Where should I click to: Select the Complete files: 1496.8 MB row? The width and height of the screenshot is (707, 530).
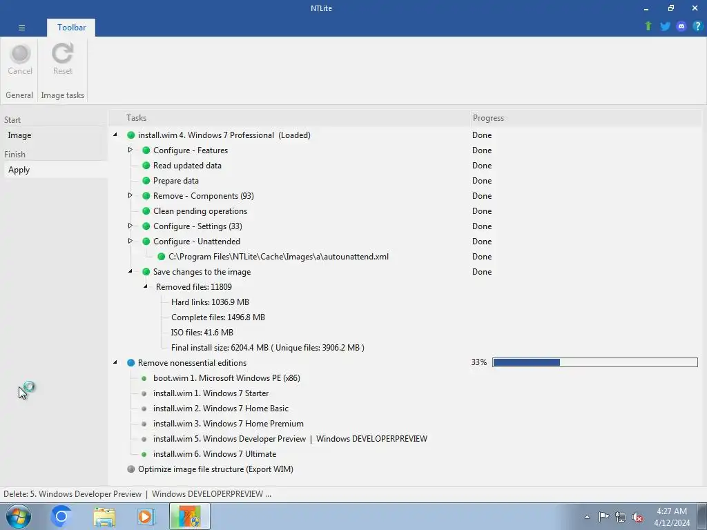[218, 317]
